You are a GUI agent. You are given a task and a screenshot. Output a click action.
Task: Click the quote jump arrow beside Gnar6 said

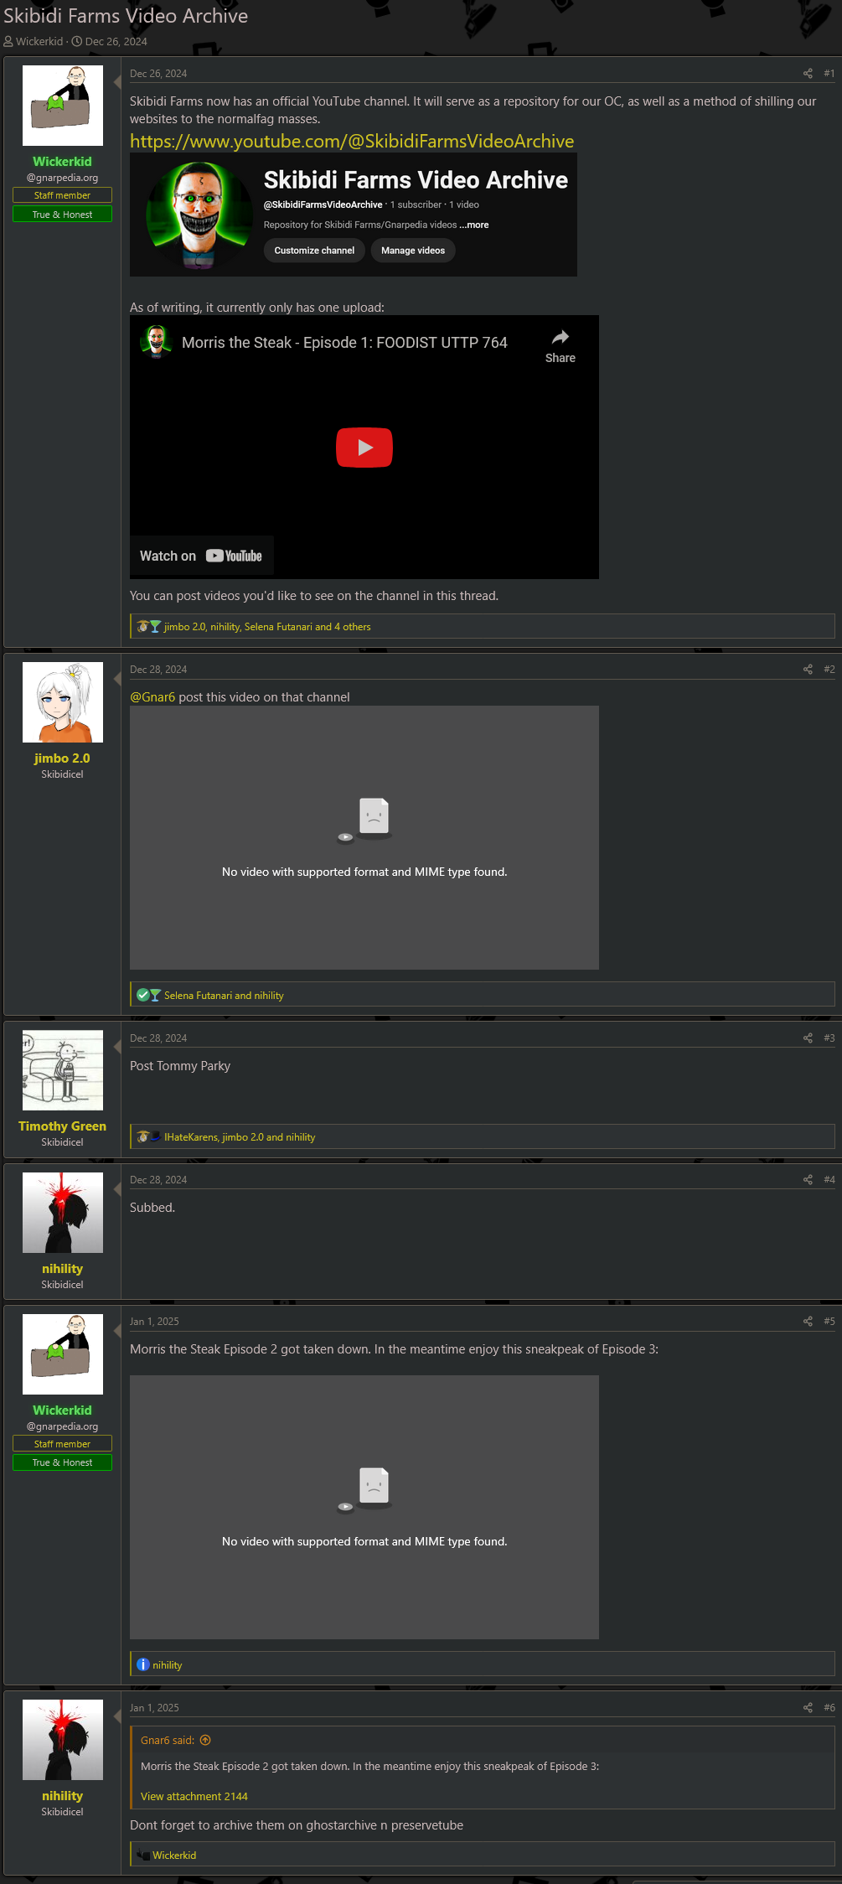pyautogui.click(x=205, y=1741)
